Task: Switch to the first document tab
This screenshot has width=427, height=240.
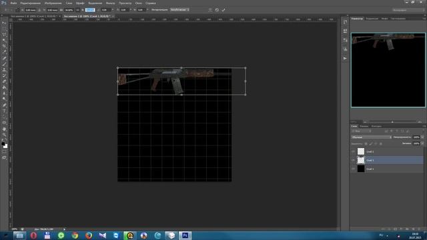Action: pos(34,16)
